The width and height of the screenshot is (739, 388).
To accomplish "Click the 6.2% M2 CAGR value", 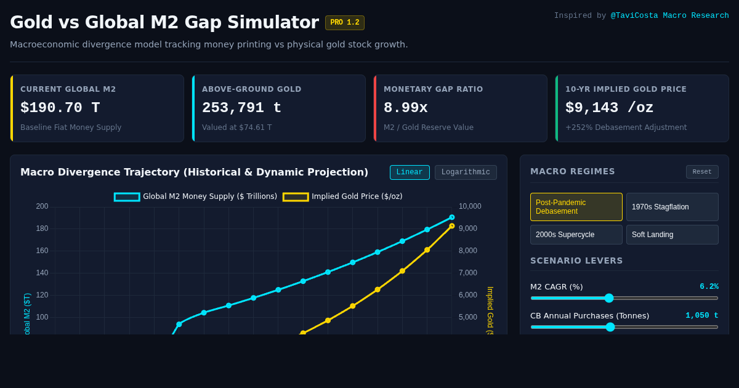I will [x=709, y=287].
